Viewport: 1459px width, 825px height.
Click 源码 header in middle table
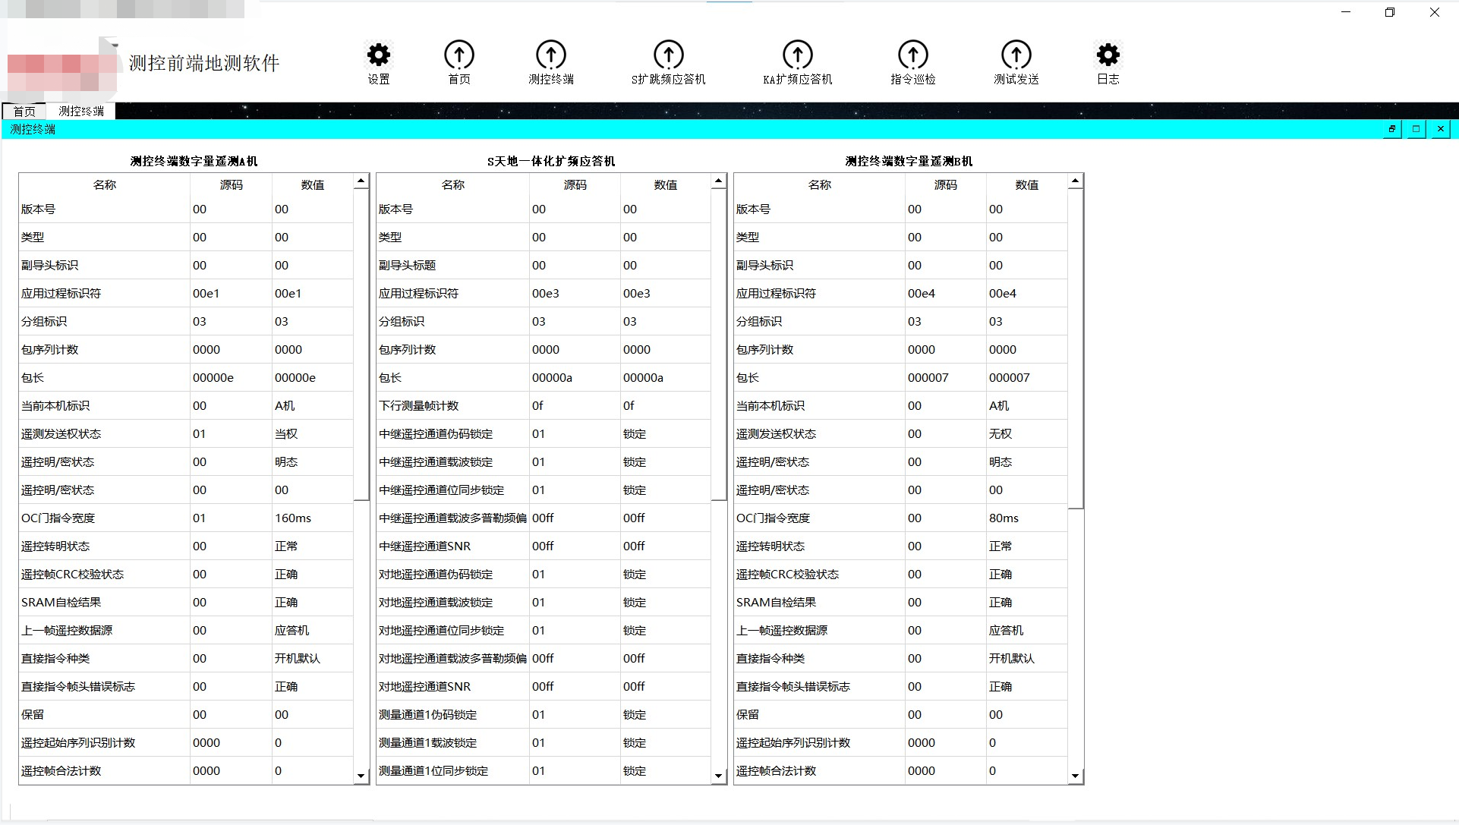pos(575,184)
